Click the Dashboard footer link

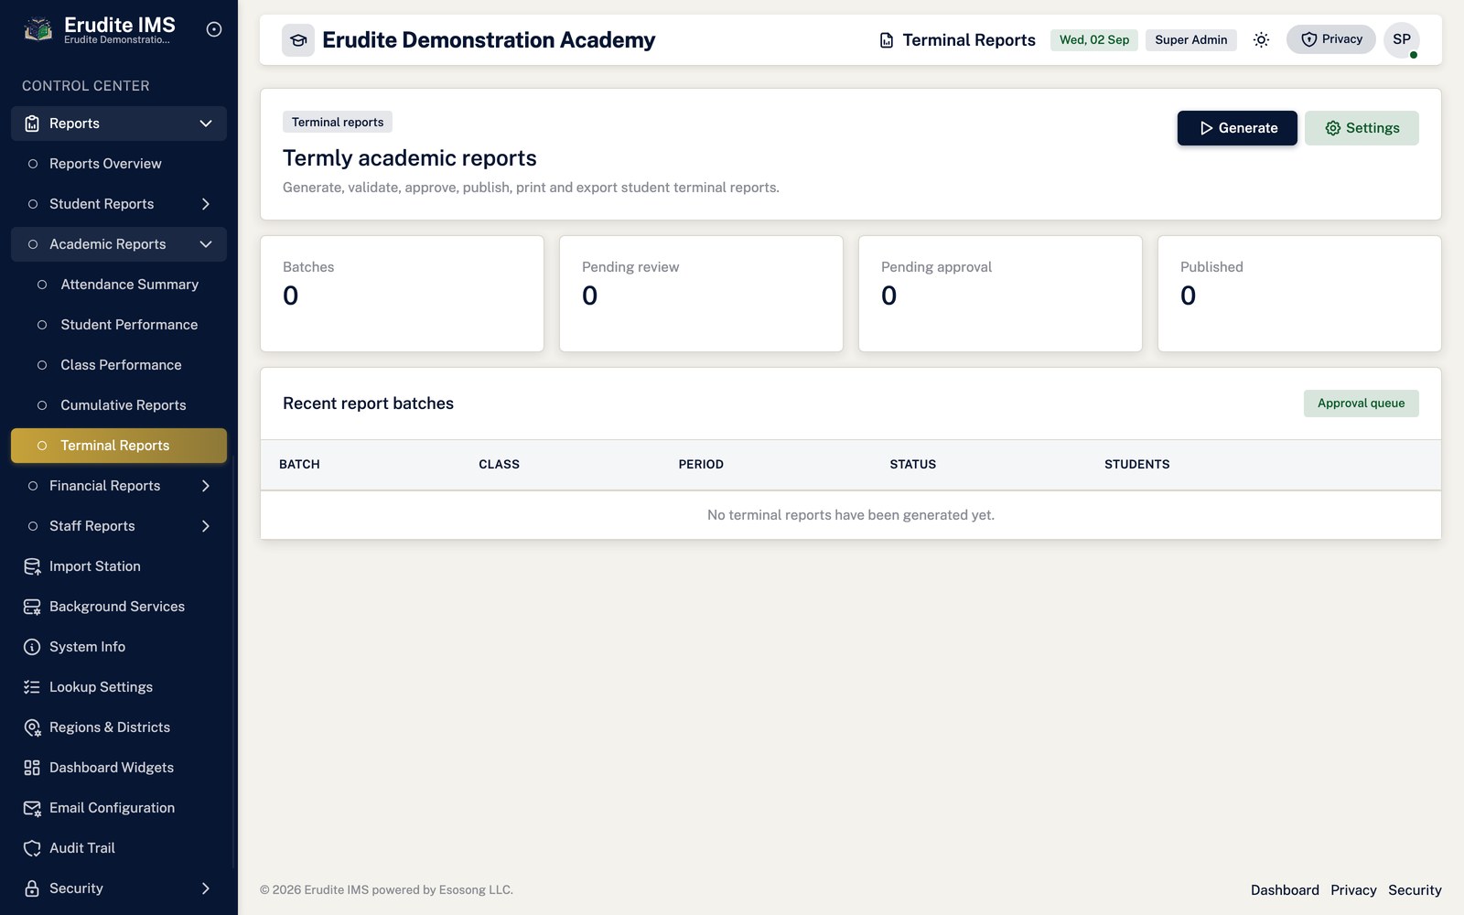click(x=1285, y=890)
